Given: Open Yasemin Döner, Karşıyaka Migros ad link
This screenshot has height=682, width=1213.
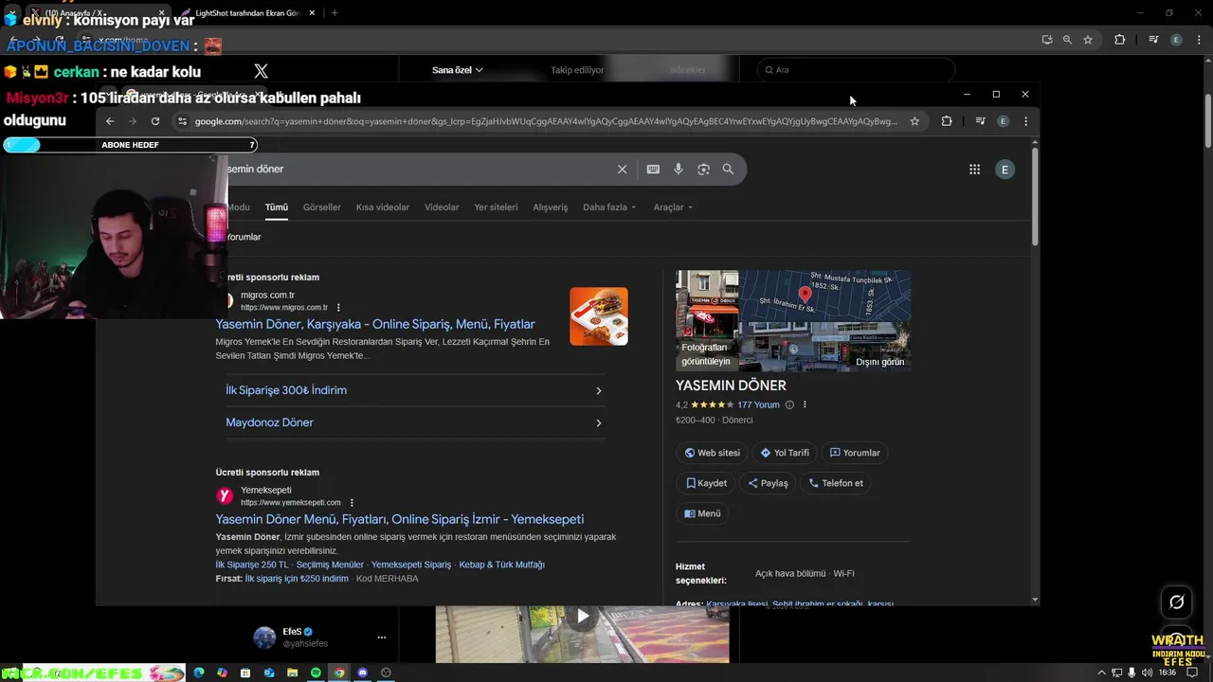Looking at the screenshot, I should 375,324.
